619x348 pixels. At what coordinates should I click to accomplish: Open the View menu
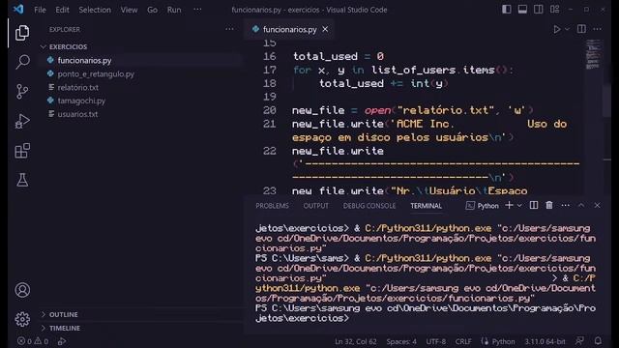(129, 10)
